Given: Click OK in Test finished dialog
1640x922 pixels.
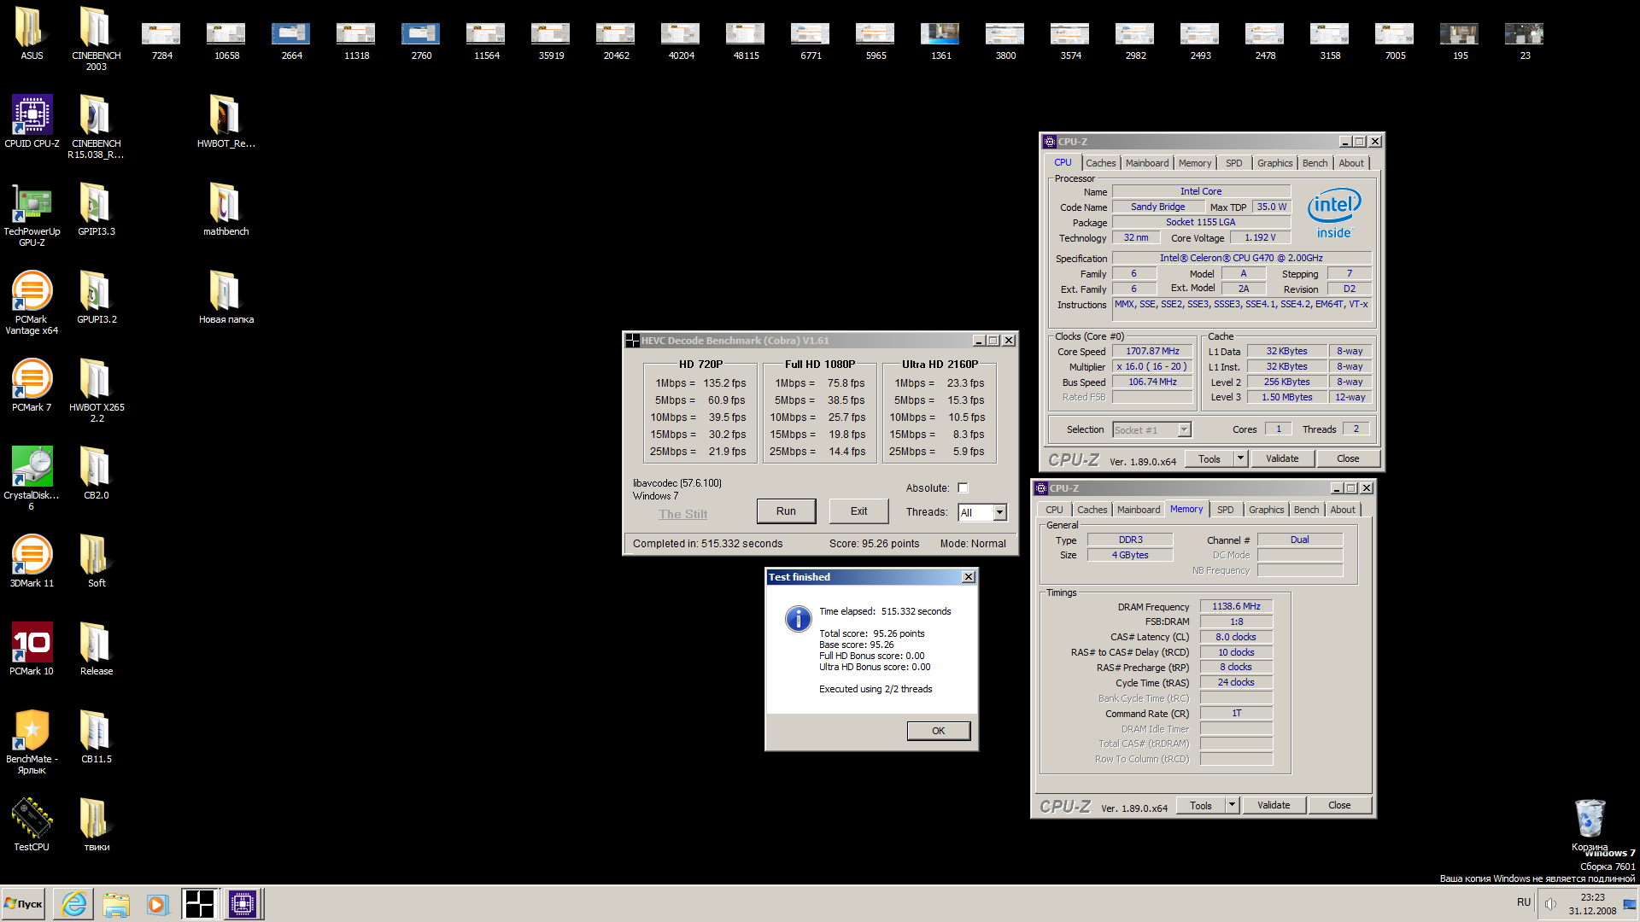Looking at the screenshot, I should pos(938,731).
